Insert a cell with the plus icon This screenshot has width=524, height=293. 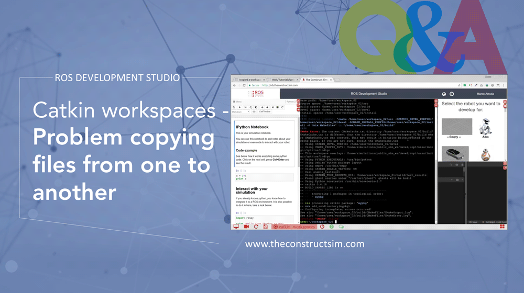click(x=239, y=107)
